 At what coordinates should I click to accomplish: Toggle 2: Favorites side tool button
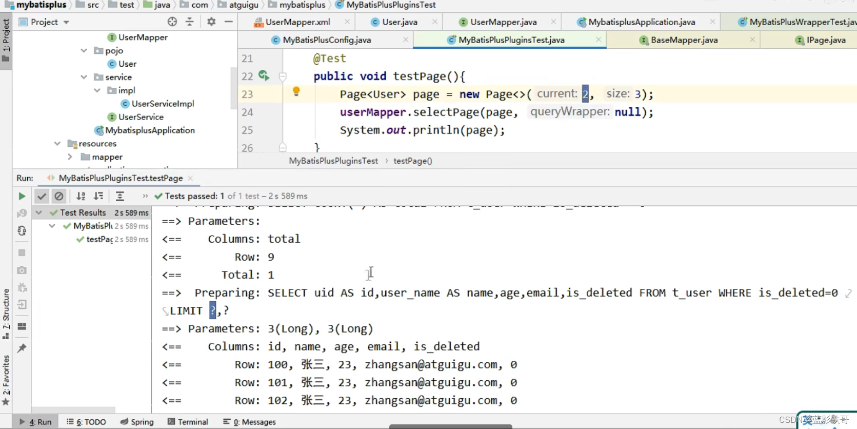coord(6,380)
